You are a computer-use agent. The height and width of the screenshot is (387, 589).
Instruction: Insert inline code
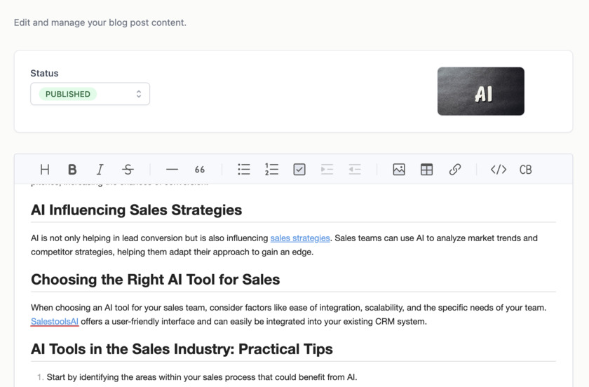pyautogui.click(x=499, y=170)
